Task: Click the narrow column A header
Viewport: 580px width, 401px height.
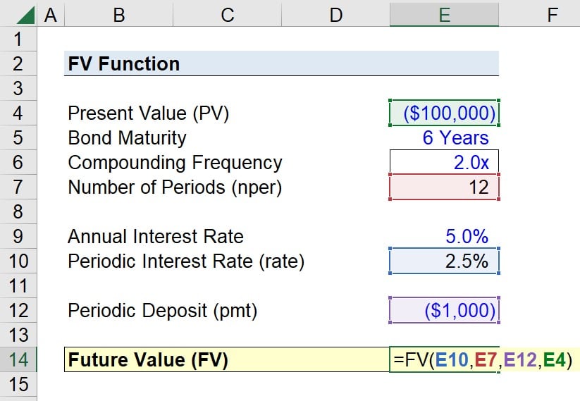Action: tap(50, 13)
